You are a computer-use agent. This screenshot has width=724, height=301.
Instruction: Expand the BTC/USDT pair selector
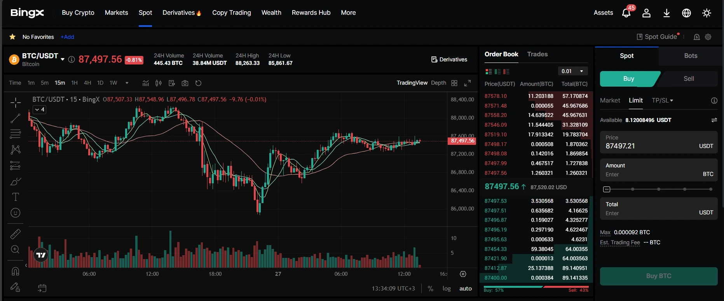tap(63, 59)
